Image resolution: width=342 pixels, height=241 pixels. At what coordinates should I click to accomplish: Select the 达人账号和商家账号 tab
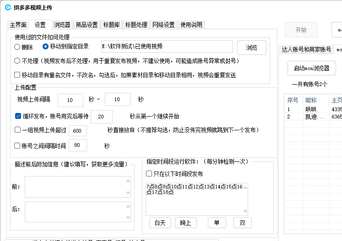pos(306,49)
